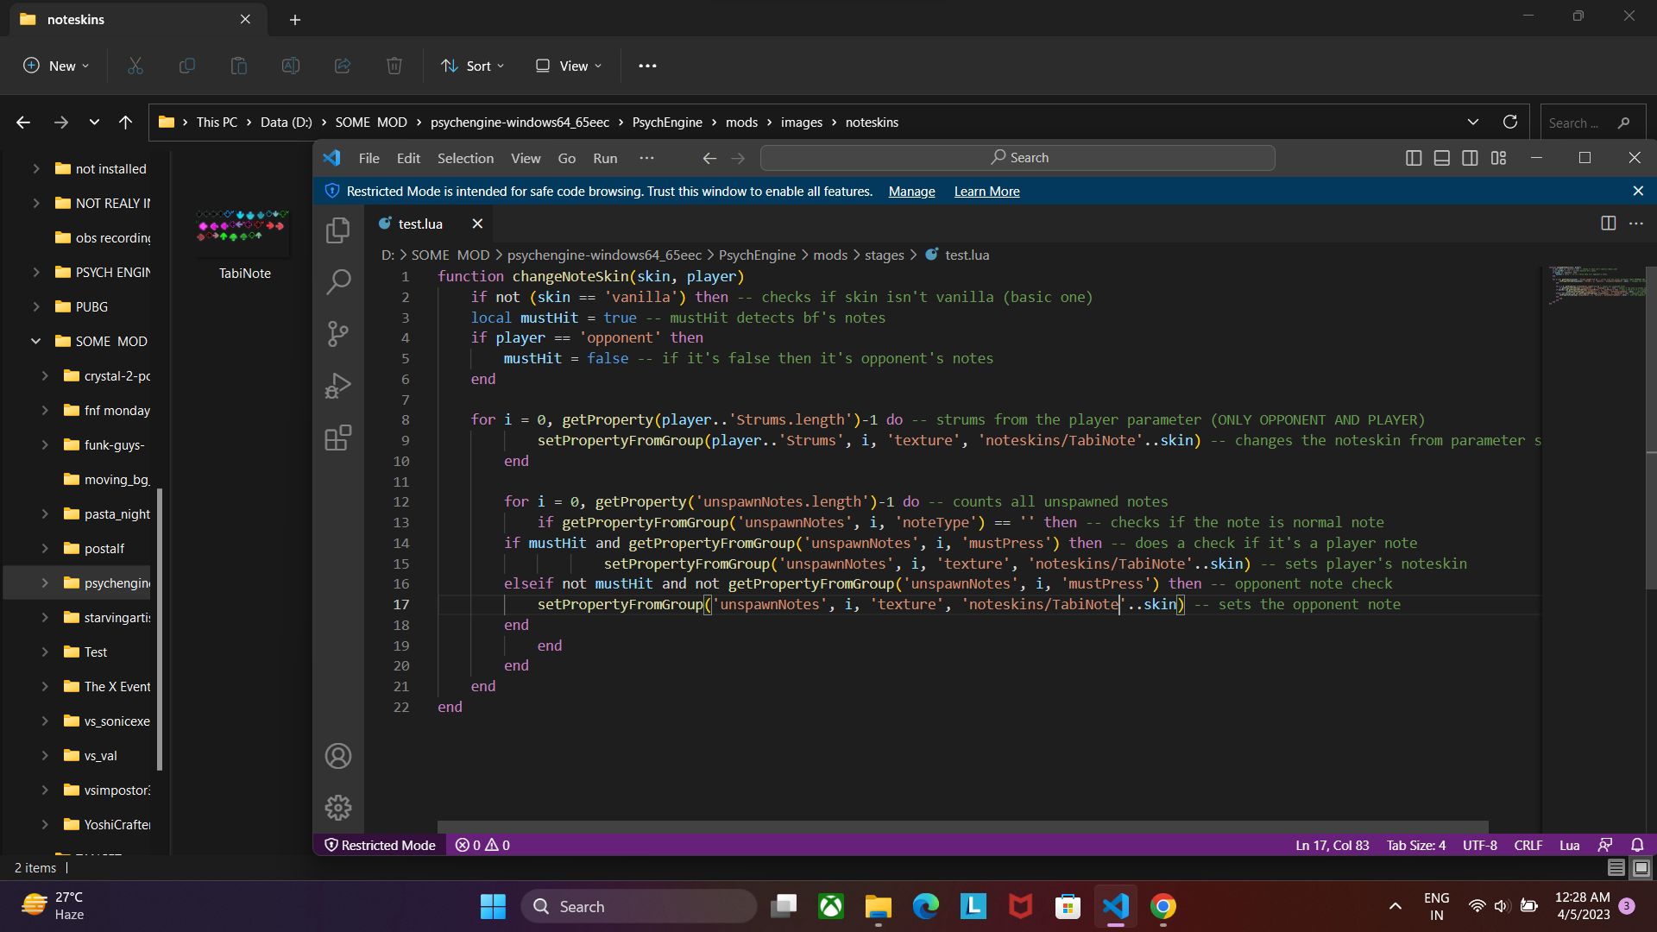The height and width of the screenshot is (932, 1657).
Task: Expand the address bar history dropdown
Action: tap(1473, 122)
